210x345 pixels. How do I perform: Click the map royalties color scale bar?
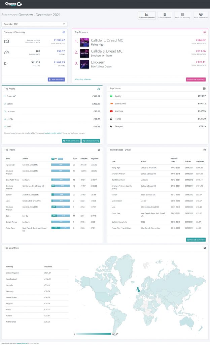click(93, 334)
